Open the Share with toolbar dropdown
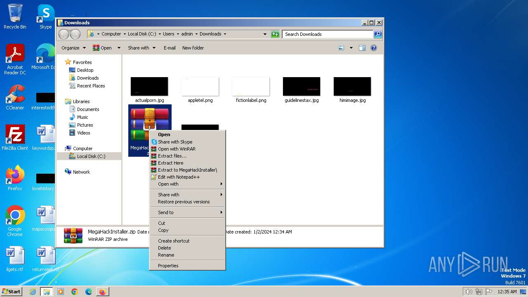The image size is (528, 297). click(141, 48)
